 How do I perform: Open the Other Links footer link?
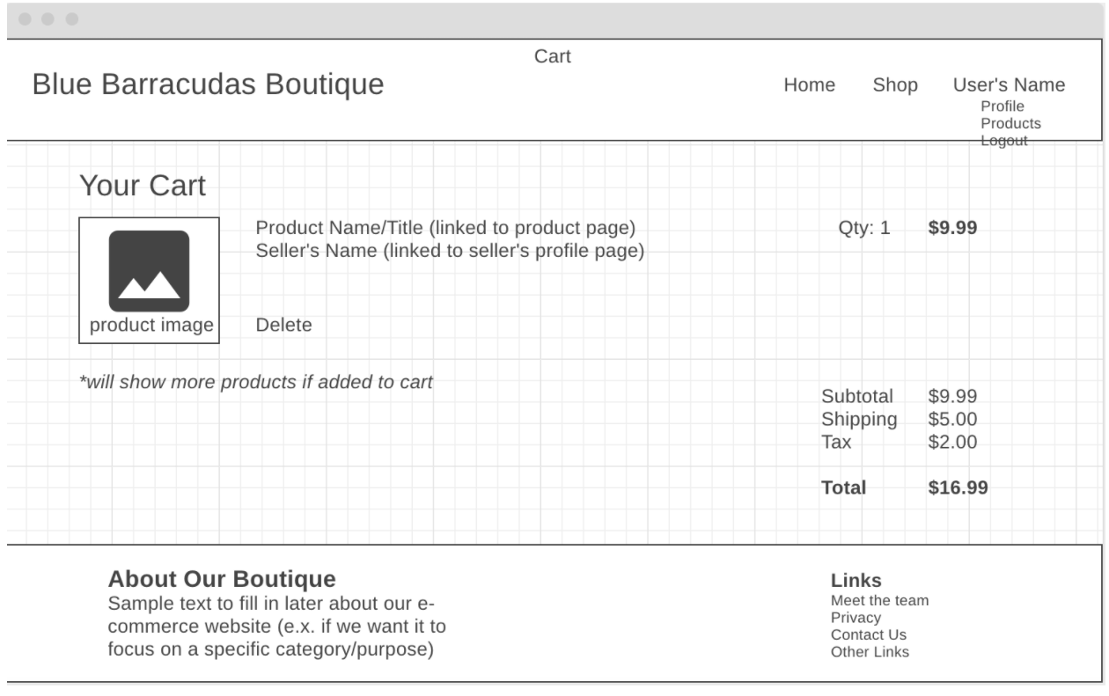(x=870, y=652)
